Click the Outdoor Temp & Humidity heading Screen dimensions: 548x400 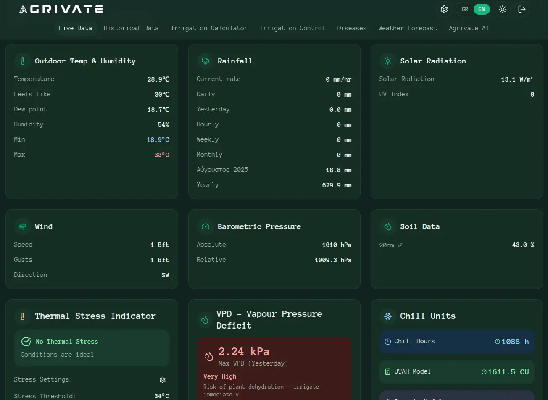tap(85, 61)
